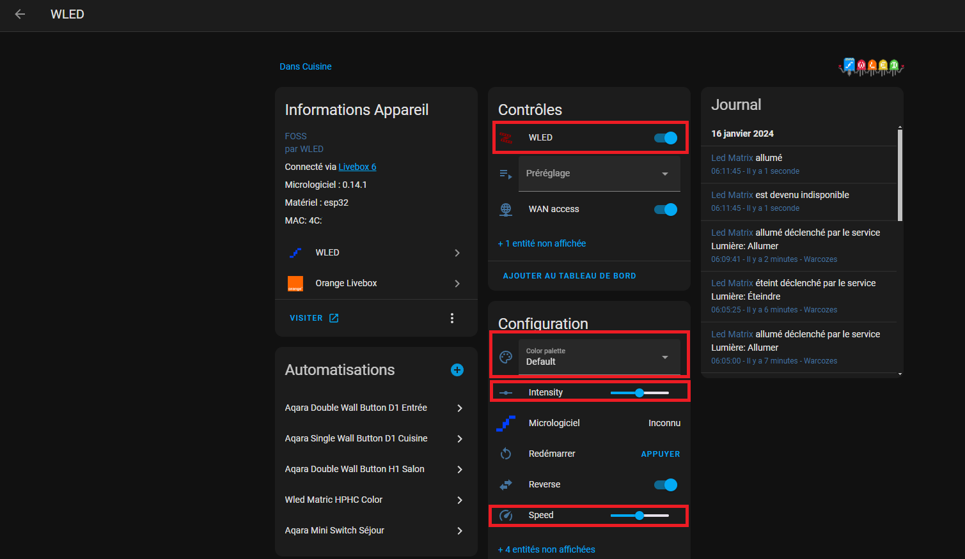Click the Speed gauge icon
The width and height of the screenshot is (965, 559).
(x=506, y=515)
